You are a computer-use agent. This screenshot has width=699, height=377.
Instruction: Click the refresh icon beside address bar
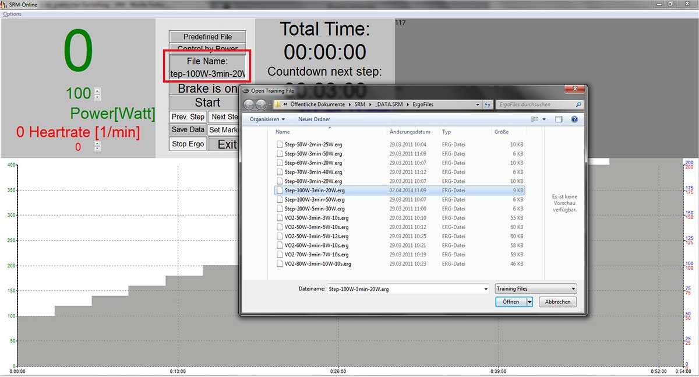click(x=487, y=105)
